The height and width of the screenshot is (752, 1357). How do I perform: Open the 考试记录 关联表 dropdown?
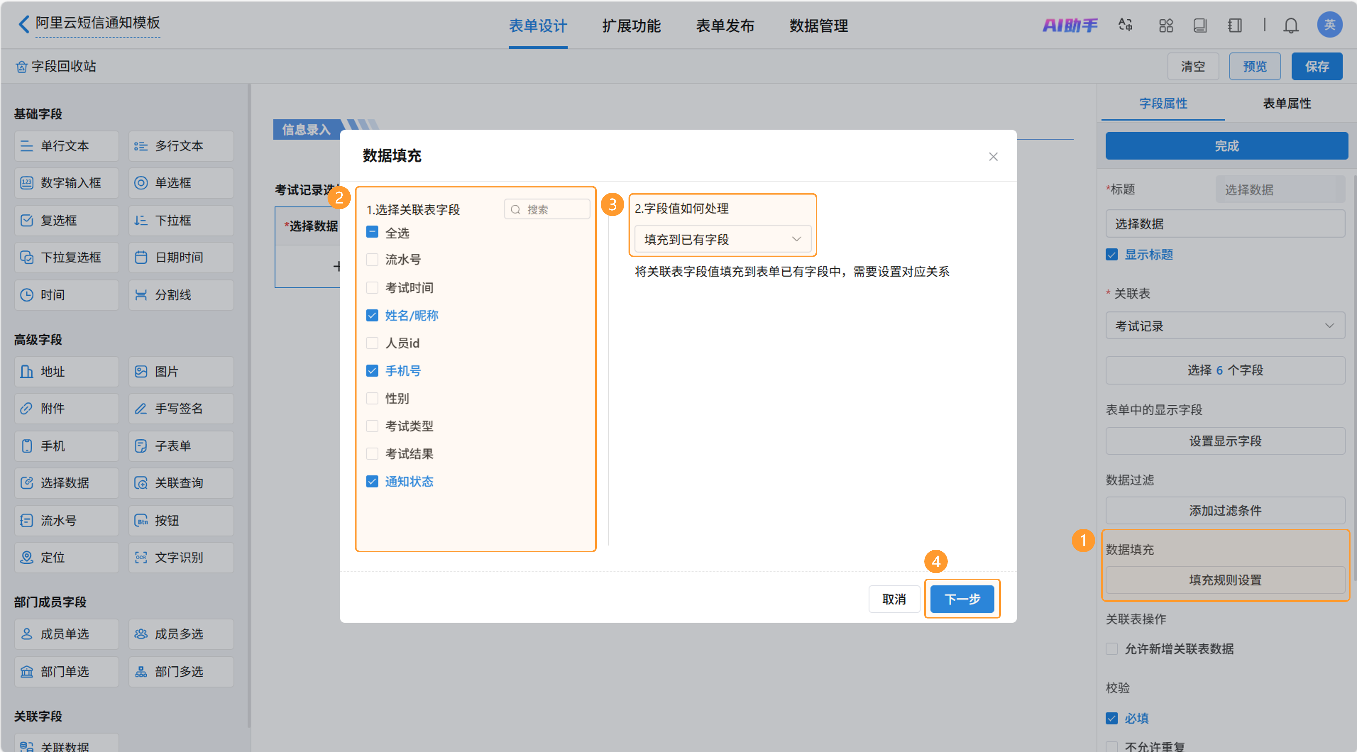(1225, 326)
